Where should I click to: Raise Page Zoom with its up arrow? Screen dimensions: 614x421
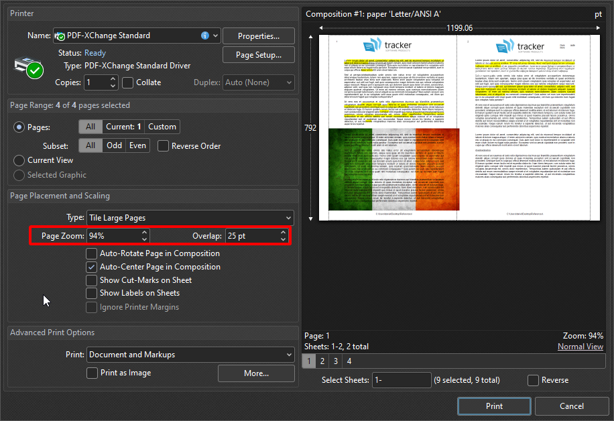[145, 233]
